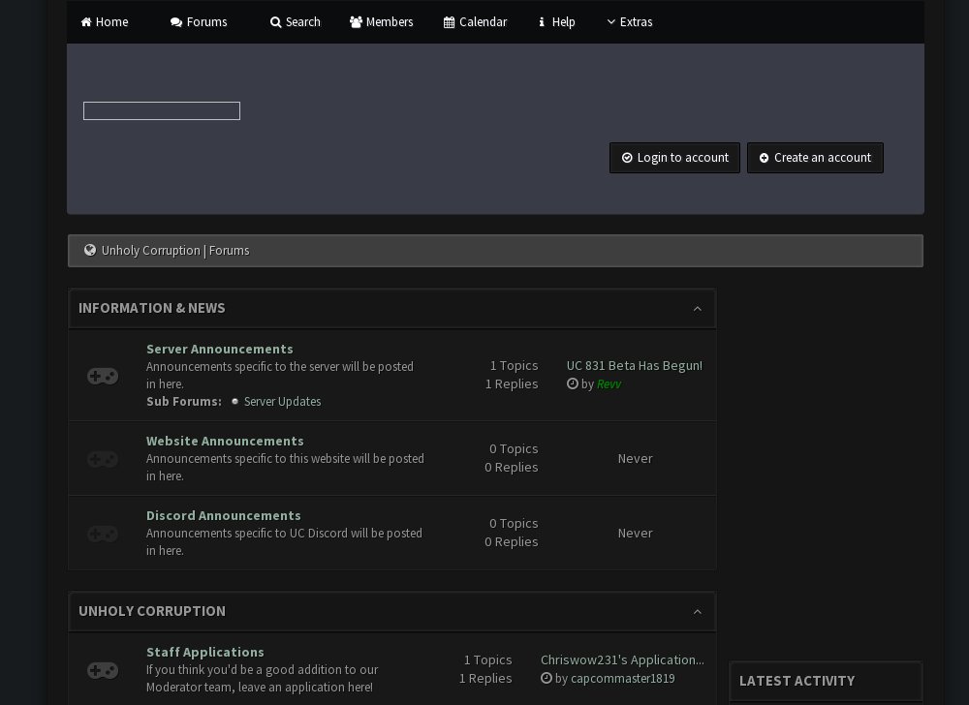The height and width of the screenshot is (705, 969).
Task: Click the Information & News category title
Action: [152, 308]
